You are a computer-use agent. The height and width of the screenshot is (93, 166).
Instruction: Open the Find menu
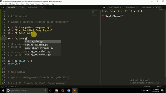tap(18, 4)
